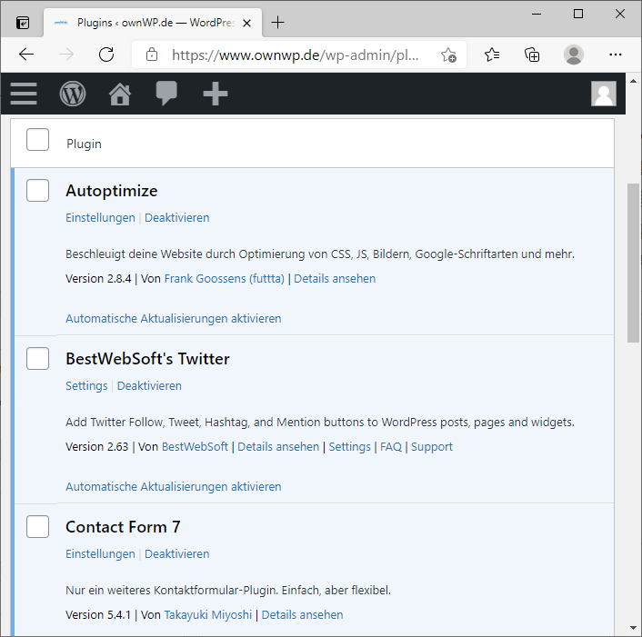Image resolution: width=642 pixels, height=637 pixels.
Task: Click Deaktivieren under Autoptimize
Action: point(177,218)
